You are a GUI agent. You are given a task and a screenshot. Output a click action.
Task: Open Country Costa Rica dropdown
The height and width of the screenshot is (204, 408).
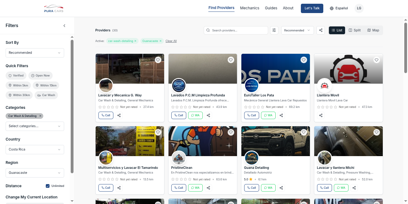coord(35,150)
